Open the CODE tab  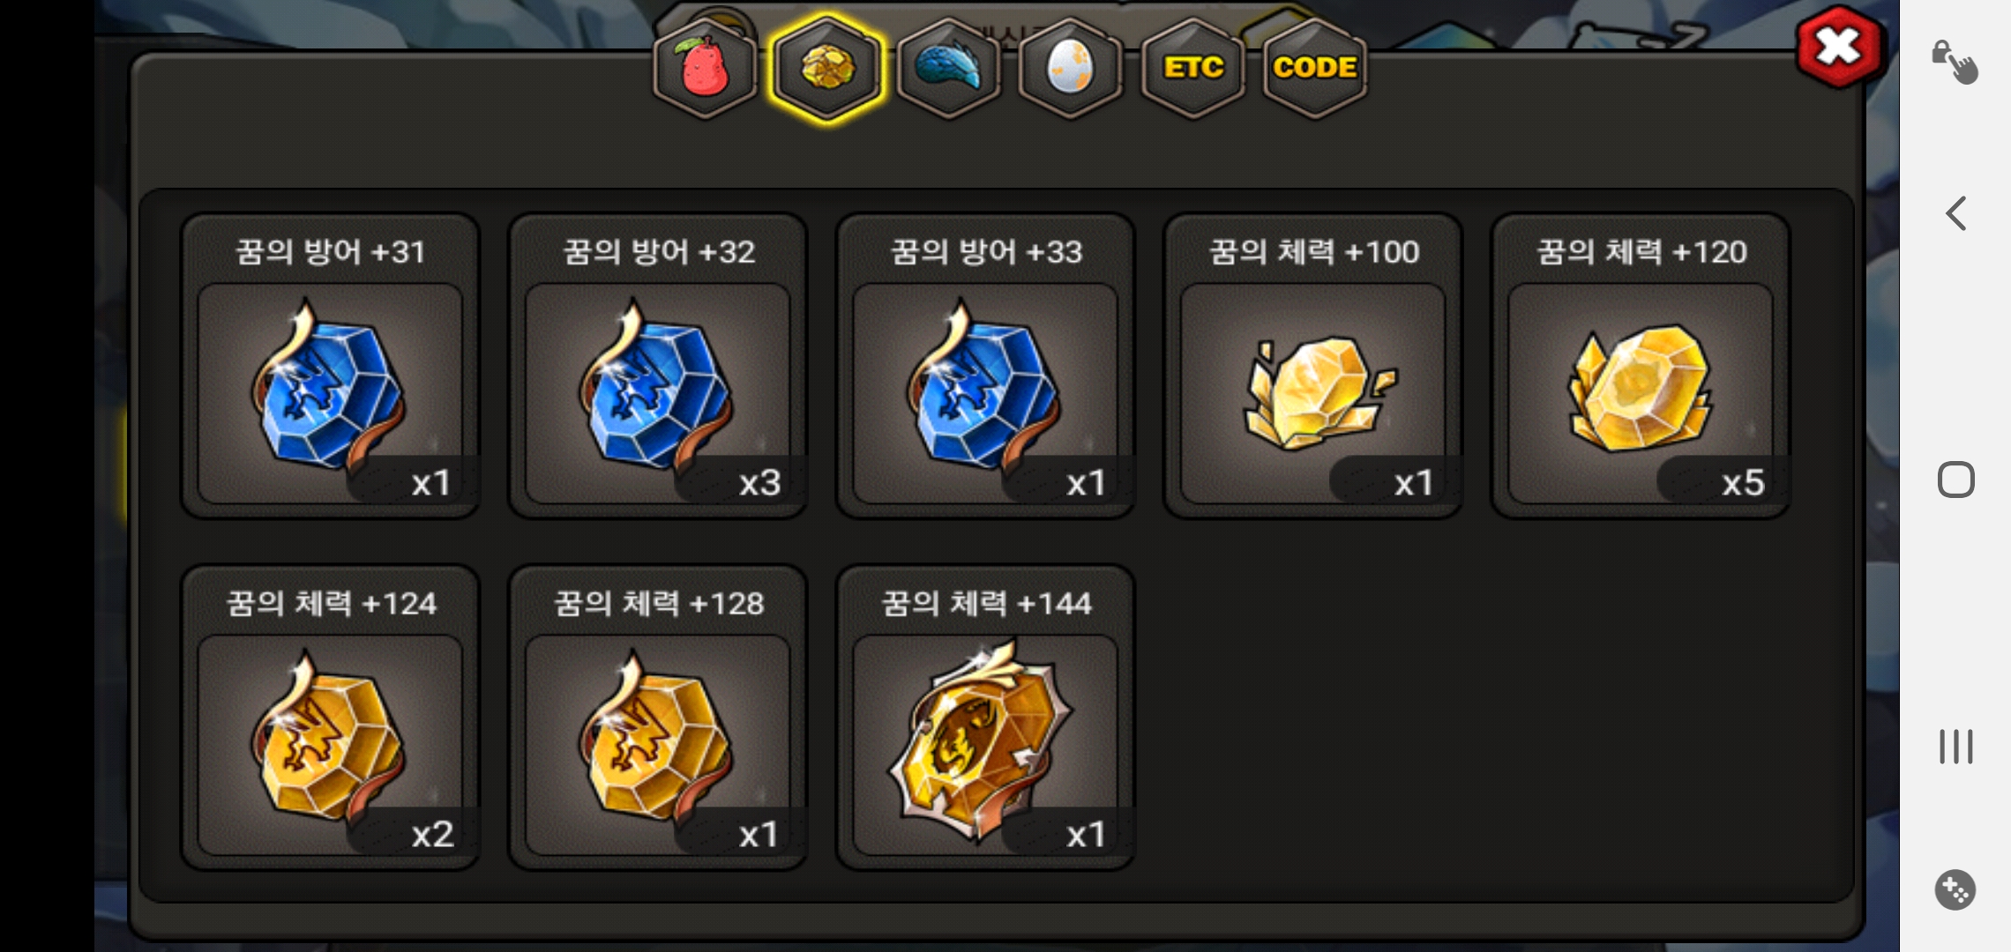1314,69
